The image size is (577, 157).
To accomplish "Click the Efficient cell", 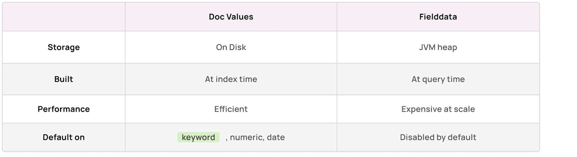I will point(231,109).
